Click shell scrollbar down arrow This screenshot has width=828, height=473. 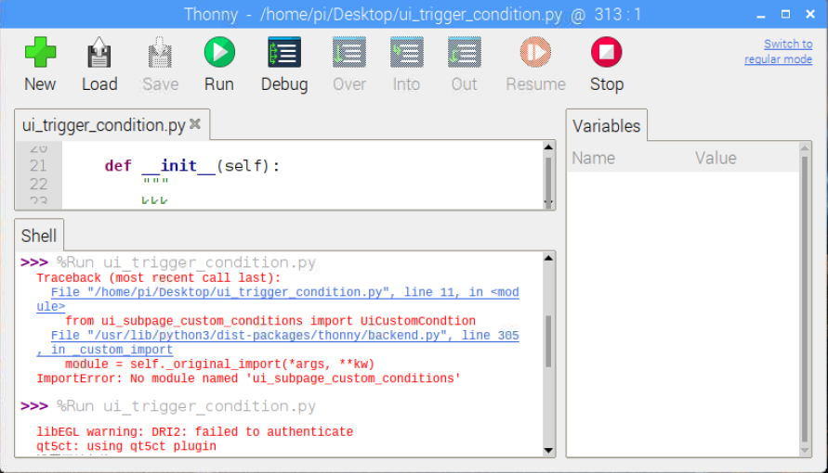(548, 451)
